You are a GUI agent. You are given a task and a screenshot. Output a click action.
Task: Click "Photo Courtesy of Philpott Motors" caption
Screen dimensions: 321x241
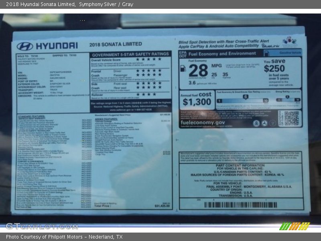coord(44,237)
